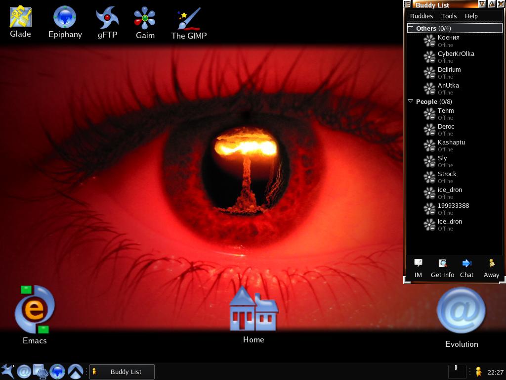Viewport: 506px width, 380px height.
Task: Open the Home folder icon
Action: (x=253, y=309)
